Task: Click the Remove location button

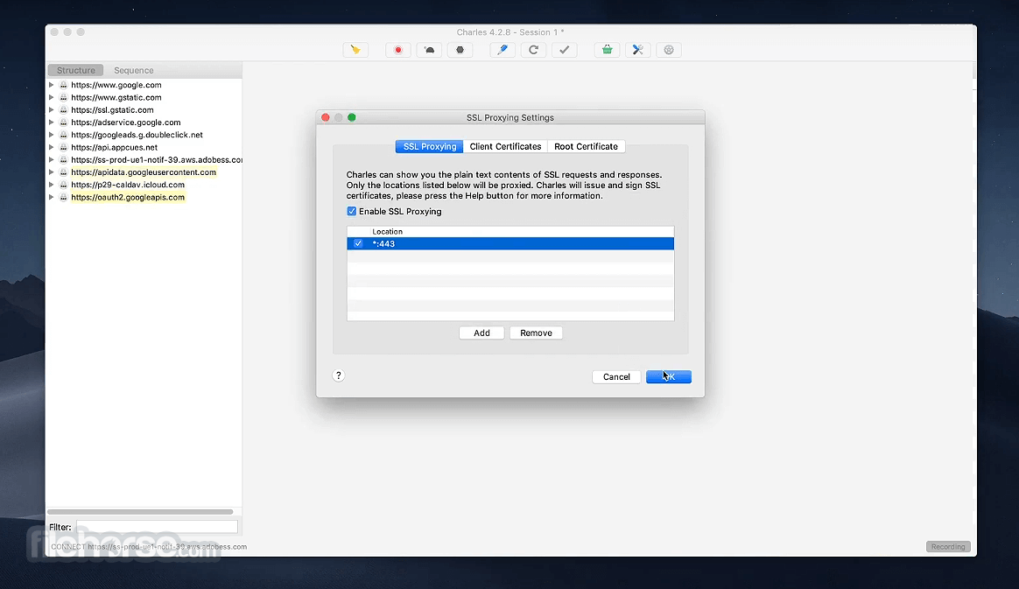Action: (x=536, y=333)
